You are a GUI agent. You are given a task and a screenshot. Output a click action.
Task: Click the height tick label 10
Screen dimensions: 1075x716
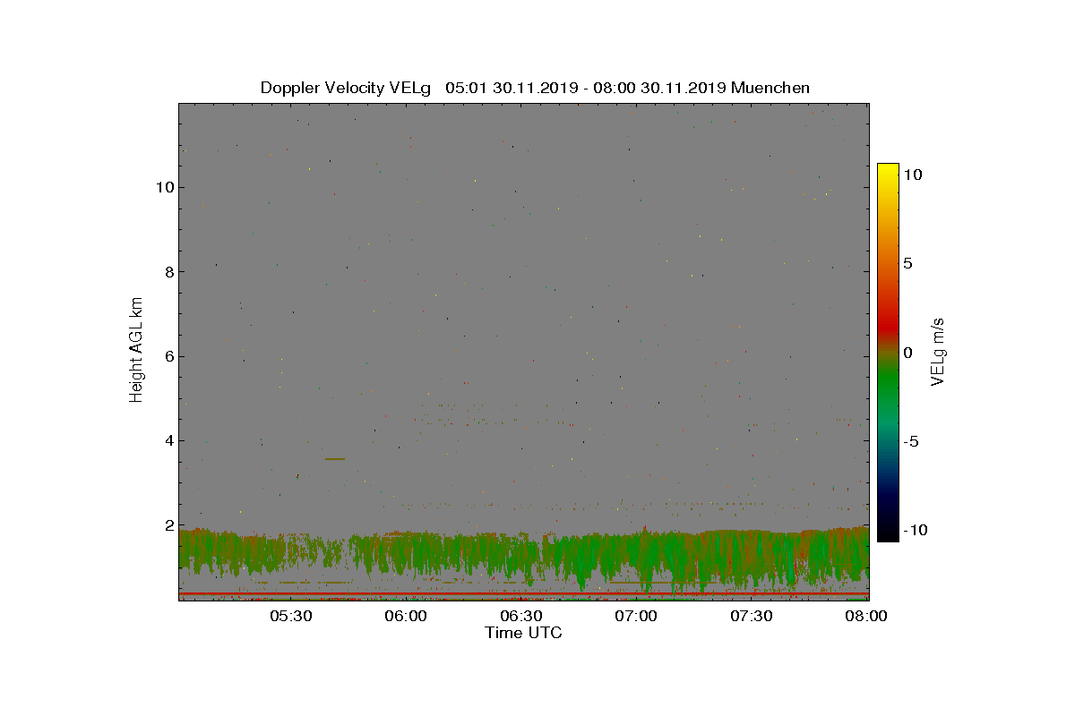(x=163, y=187)
